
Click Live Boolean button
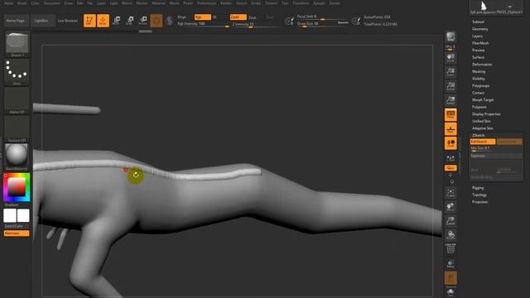pos(68,21)
